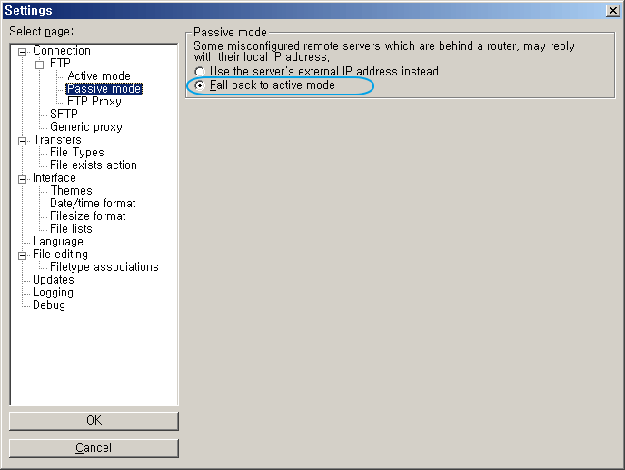Open Date/time format settings
The image size is (625, 470).
[x=93, y=204]
